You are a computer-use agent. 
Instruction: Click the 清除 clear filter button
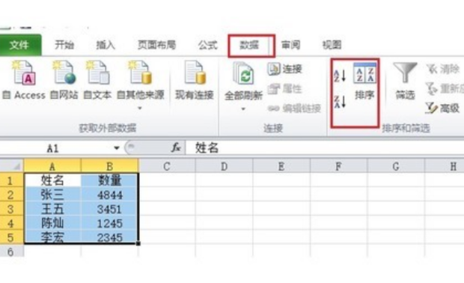(443, 69)
